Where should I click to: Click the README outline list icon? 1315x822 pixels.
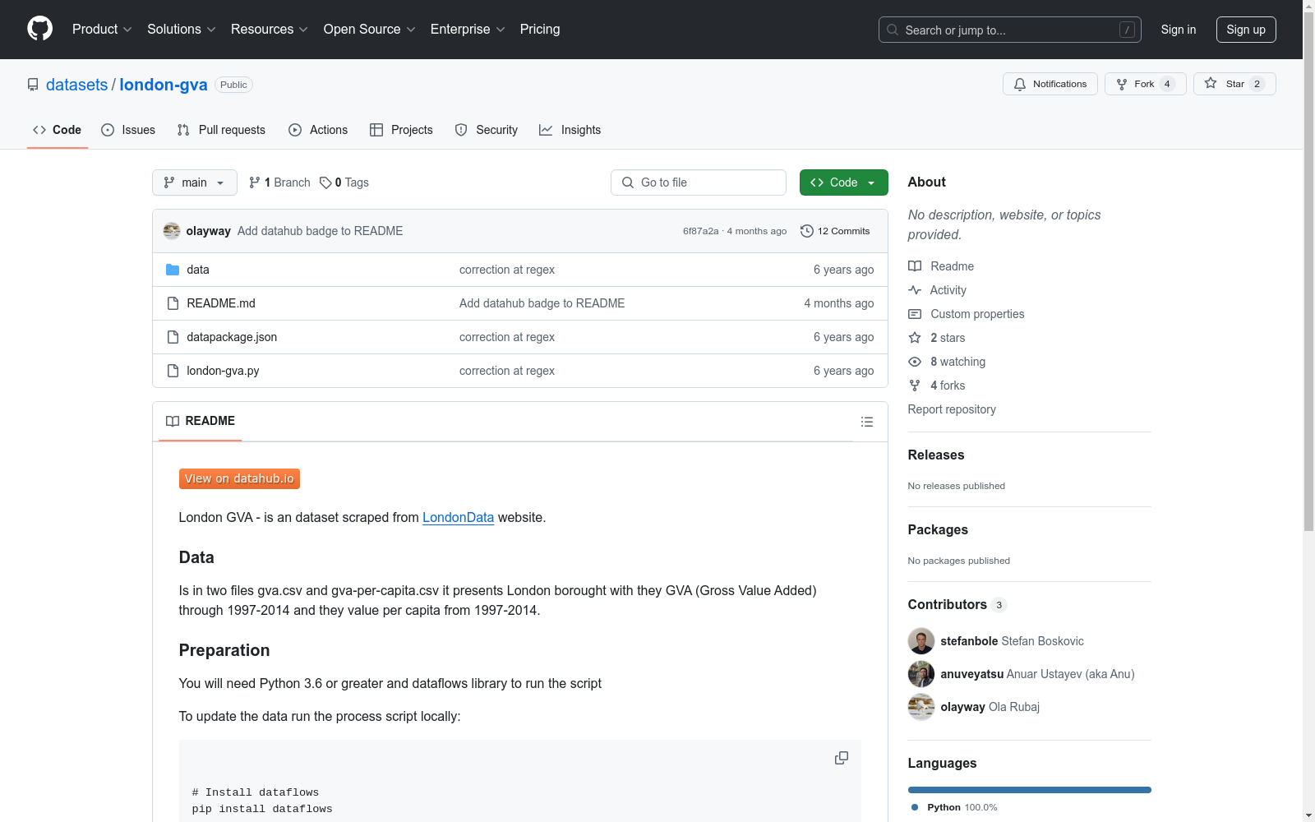tap(866, 422)
